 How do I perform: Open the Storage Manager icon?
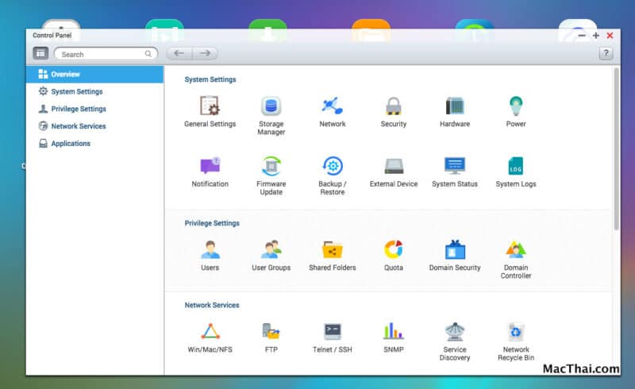click(x=271, y=106)
